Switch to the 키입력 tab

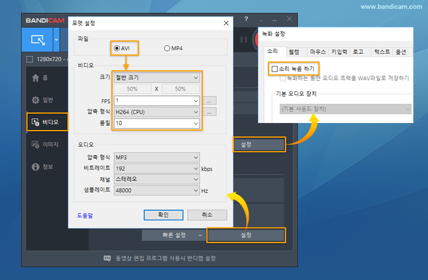339,52
